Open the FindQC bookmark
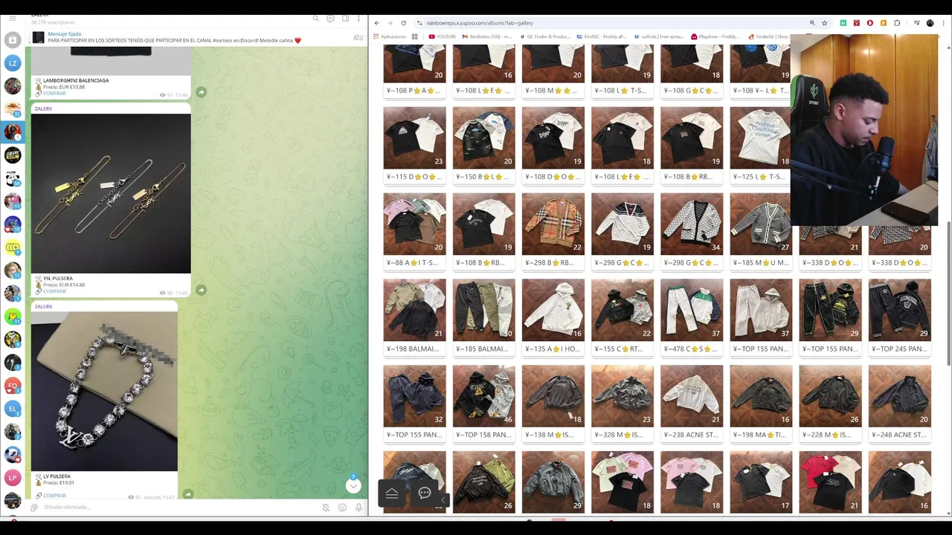This screenshot has height=535, width=952. [602, 36]
